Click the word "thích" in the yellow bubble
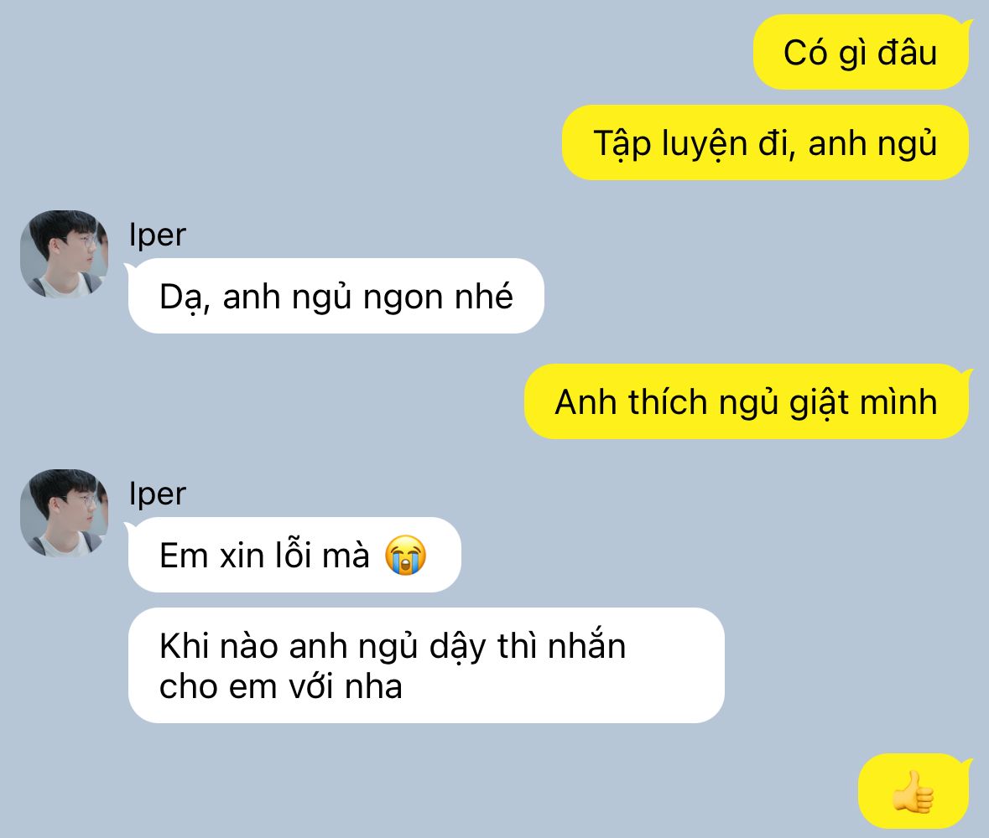This screenshot has width=989, height=838. [667, 402]
